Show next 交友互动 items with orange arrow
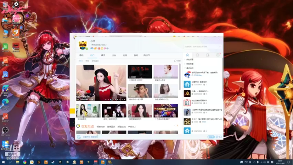 (x=177, y=125)
